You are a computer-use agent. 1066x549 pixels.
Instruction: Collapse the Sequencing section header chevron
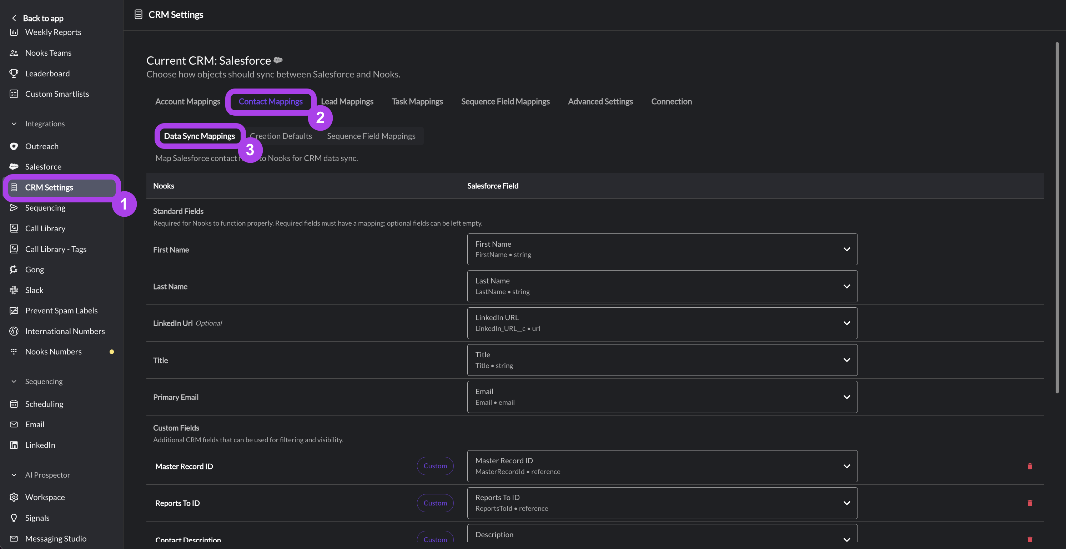14,382
